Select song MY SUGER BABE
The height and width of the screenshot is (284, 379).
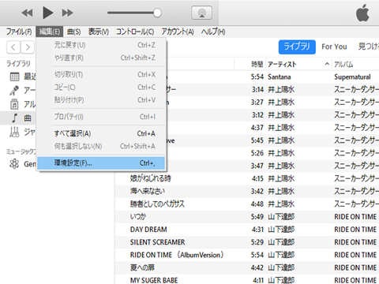[154, 280]
